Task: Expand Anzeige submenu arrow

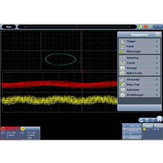Action: click(x=157, y=68)
